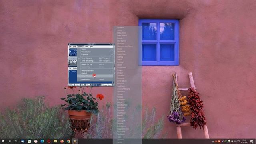Click the Previous track button in Winamp

(70, 62)
